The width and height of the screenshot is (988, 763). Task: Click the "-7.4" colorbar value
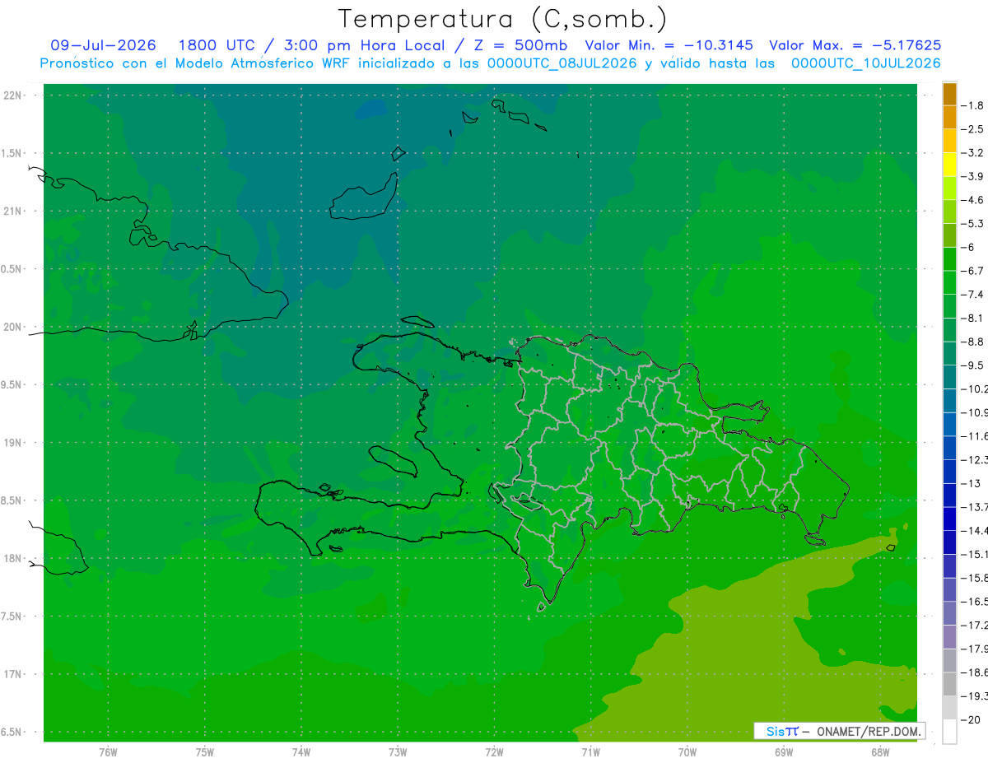[972, 295]
